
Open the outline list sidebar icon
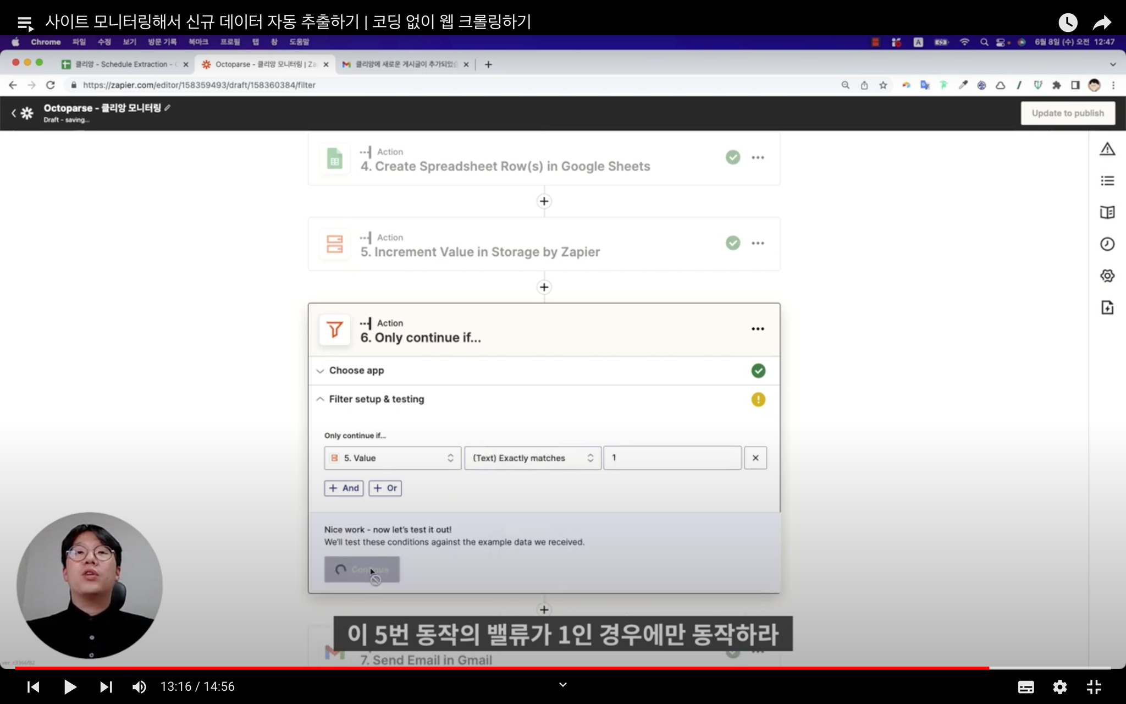(1107, 181)
